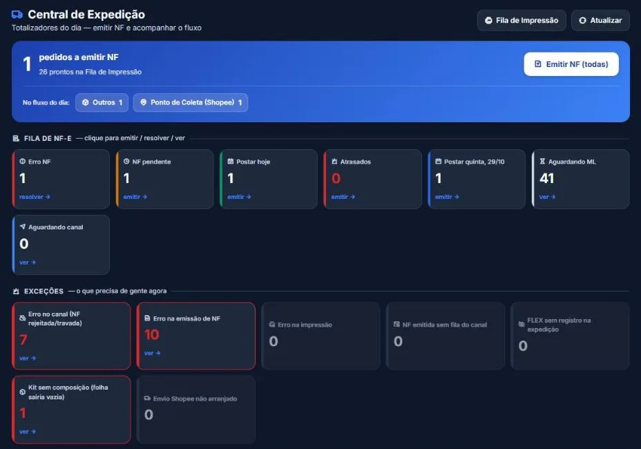Click the Atrasados count 0

(336, 178)
